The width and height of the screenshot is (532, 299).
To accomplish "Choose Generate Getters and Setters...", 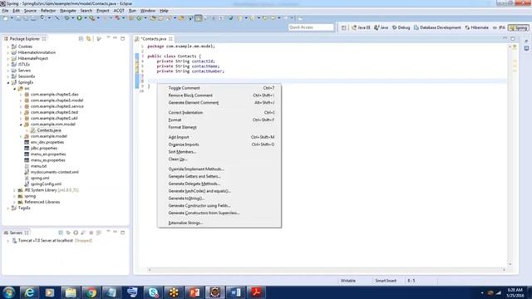I will (219, 176).
